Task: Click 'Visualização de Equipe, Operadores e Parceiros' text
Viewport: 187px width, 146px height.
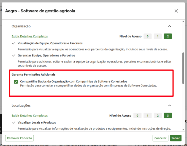Action: coord(50,43)
